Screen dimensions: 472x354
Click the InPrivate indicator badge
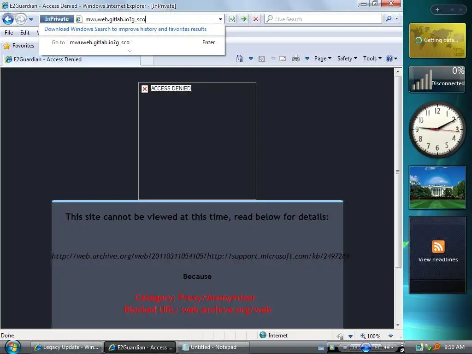coord(57,19)
